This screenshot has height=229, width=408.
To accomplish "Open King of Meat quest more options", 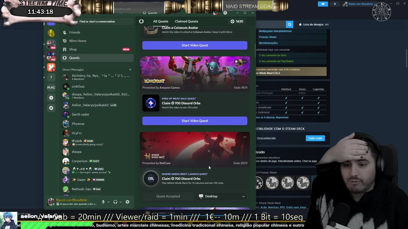I will click(245, 61).
